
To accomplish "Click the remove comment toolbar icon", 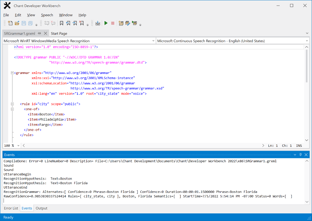I will (53, 23).
